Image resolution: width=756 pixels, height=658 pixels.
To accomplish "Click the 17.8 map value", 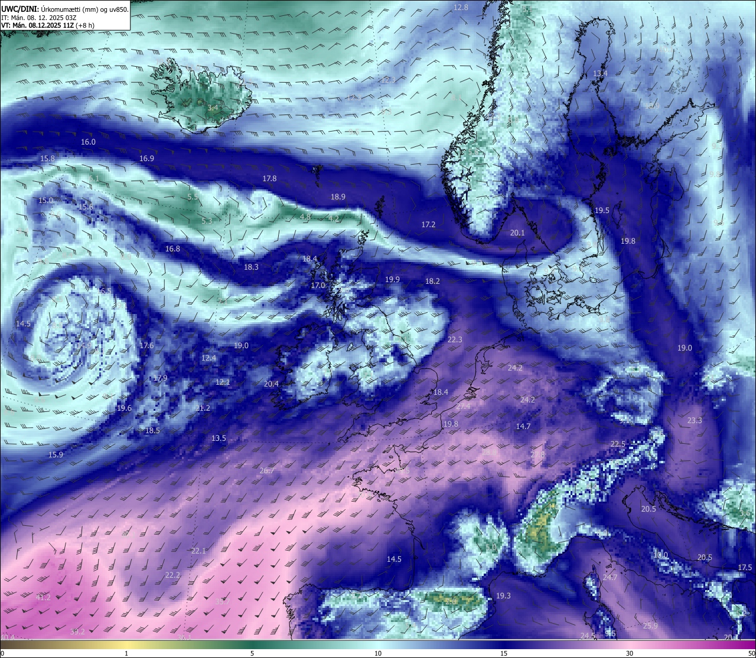I will pos(269,178).
